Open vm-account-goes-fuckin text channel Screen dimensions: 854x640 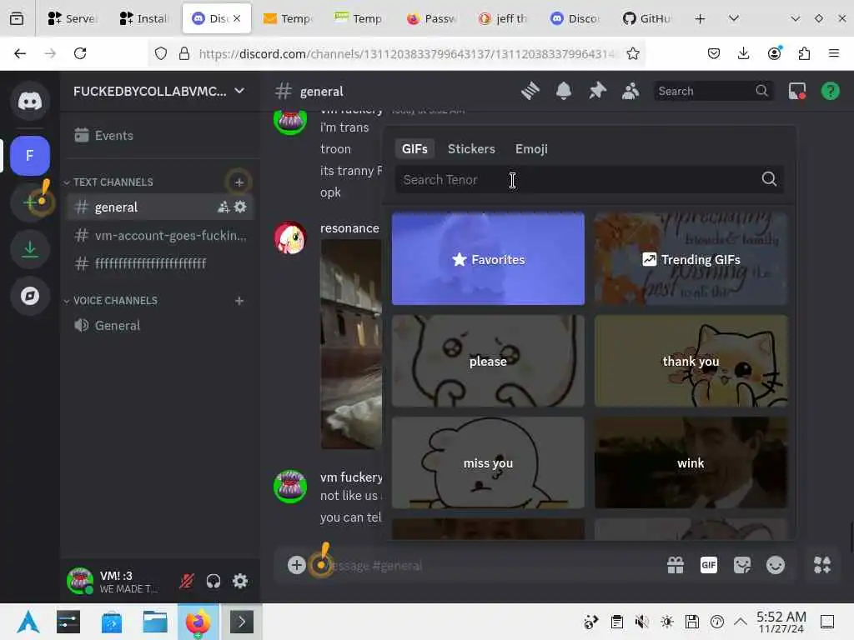coord(159,236)
